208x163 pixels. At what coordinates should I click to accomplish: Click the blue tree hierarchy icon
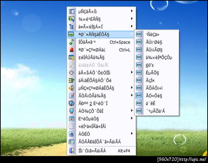pos(71,27)
